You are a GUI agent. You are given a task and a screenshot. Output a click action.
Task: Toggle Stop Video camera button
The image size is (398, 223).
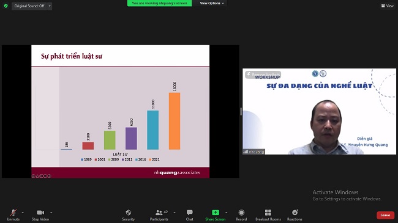40,213
